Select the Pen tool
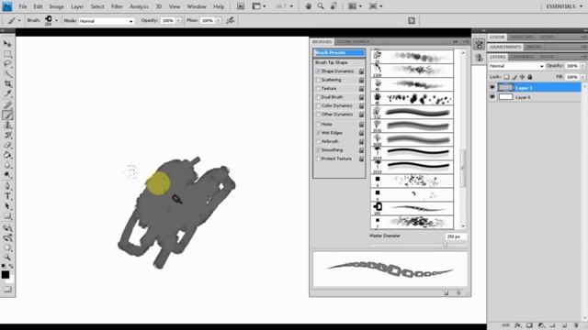Screen dimensions: 588x330 7,186
